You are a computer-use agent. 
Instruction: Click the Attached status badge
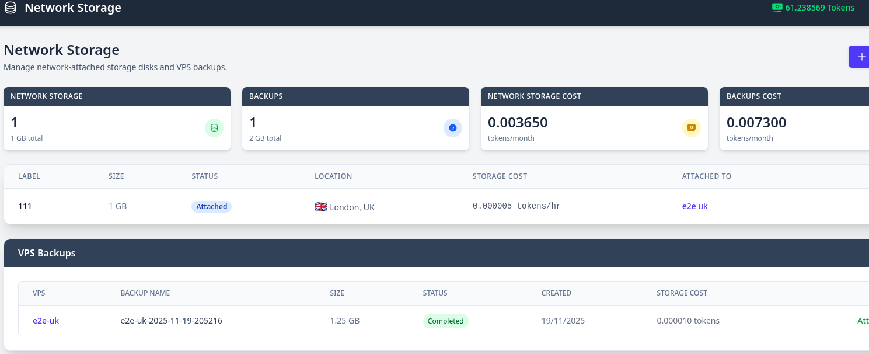tap(211, 206)
